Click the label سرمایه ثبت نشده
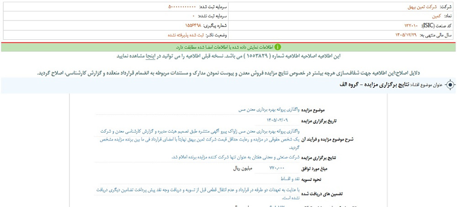The height and width of the screenshot is (207, 457). tap(213, 16)
